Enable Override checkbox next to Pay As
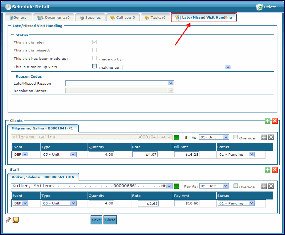 click(x=236, y=186)
